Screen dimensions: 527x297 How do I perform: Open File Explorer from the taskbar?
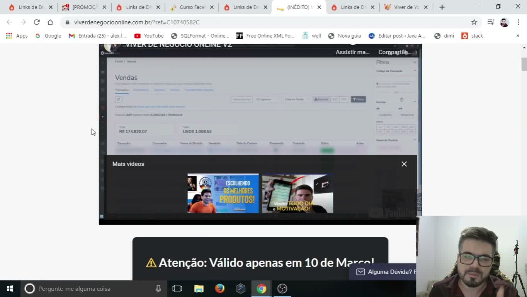(x=199, y=288)
